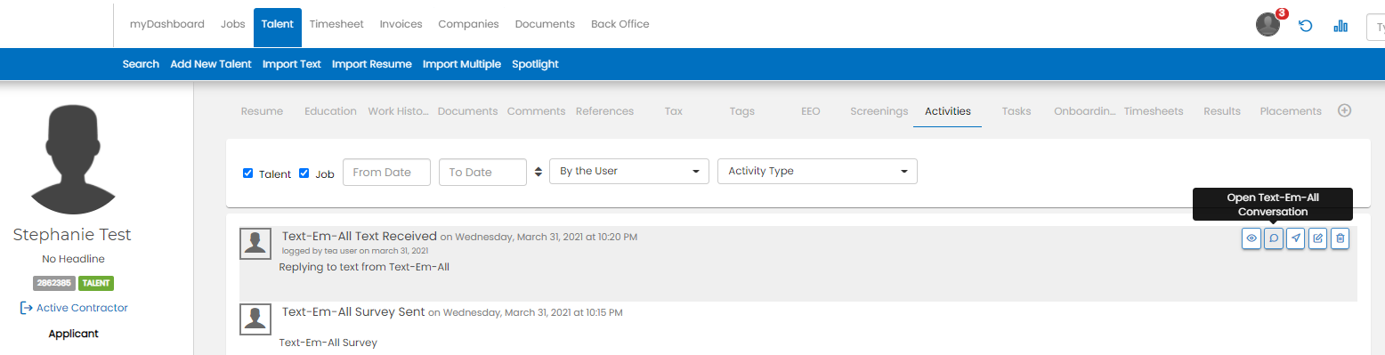Click the Import Resume link

[372, 64]
